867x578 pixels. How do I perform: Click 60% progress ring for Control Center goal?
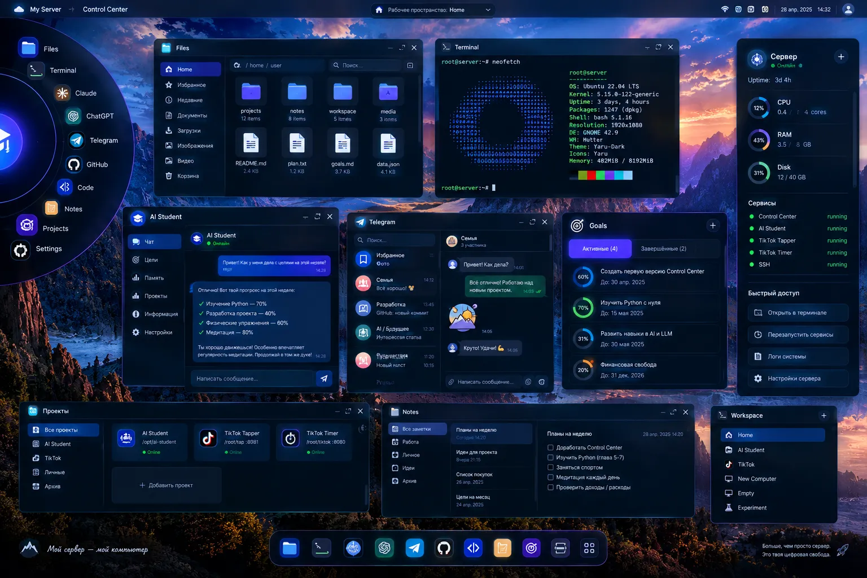tap(583, 277)
